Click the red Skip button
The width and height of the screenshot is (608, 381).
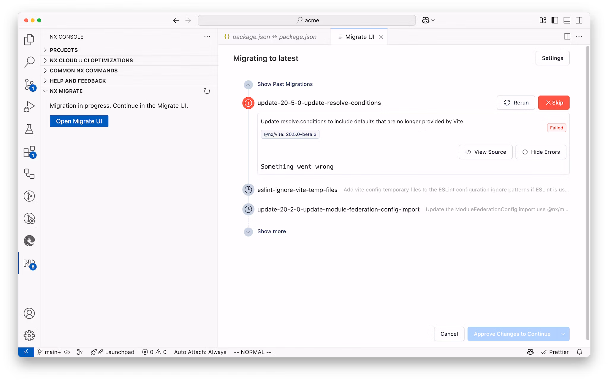[553, 103]
